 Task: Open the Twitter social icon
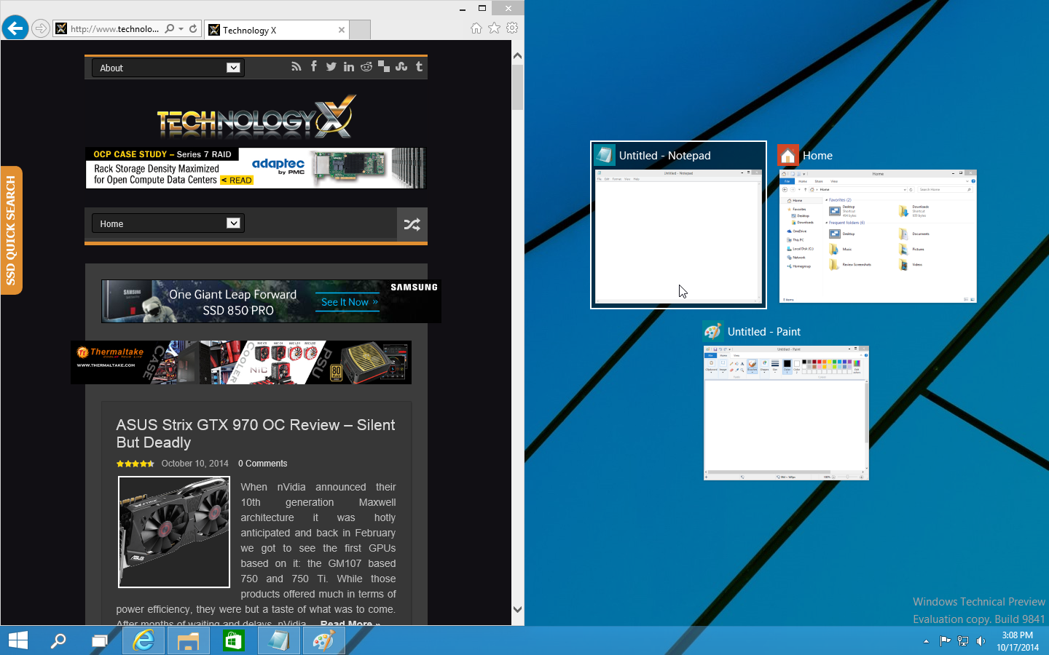(331, 67)
